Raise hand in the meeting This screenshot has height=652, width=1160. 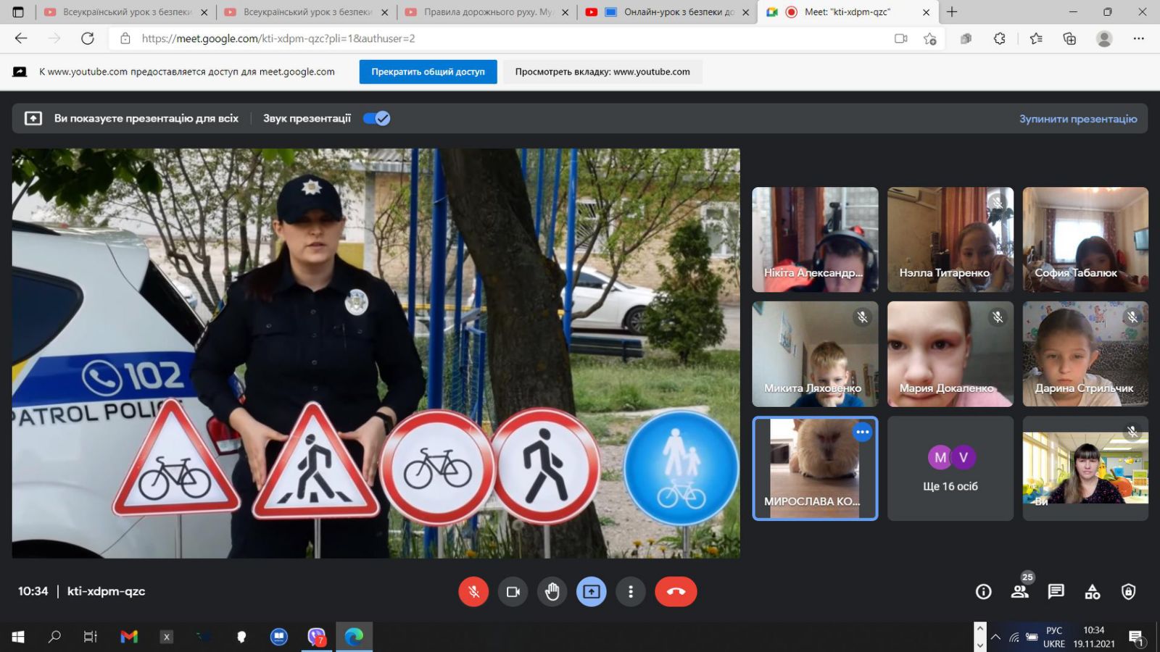coord(552,592)
